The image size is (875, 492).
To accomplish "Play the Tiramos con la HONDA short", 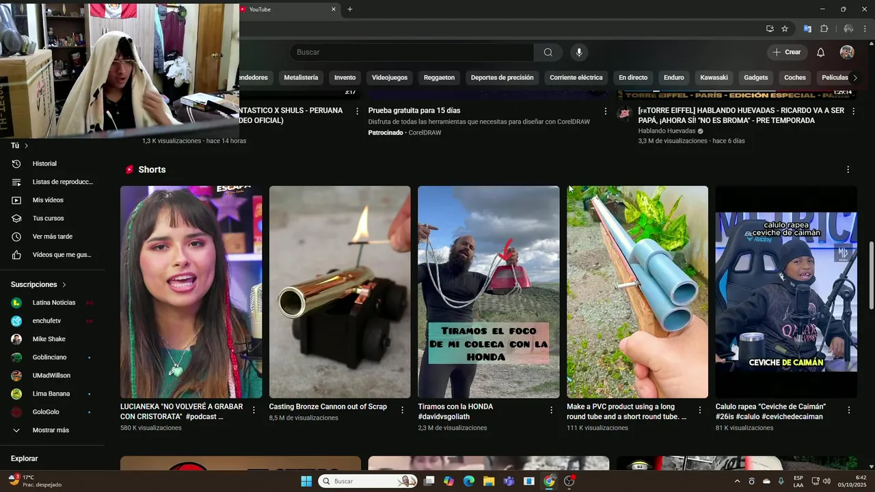I will point(489,292).
